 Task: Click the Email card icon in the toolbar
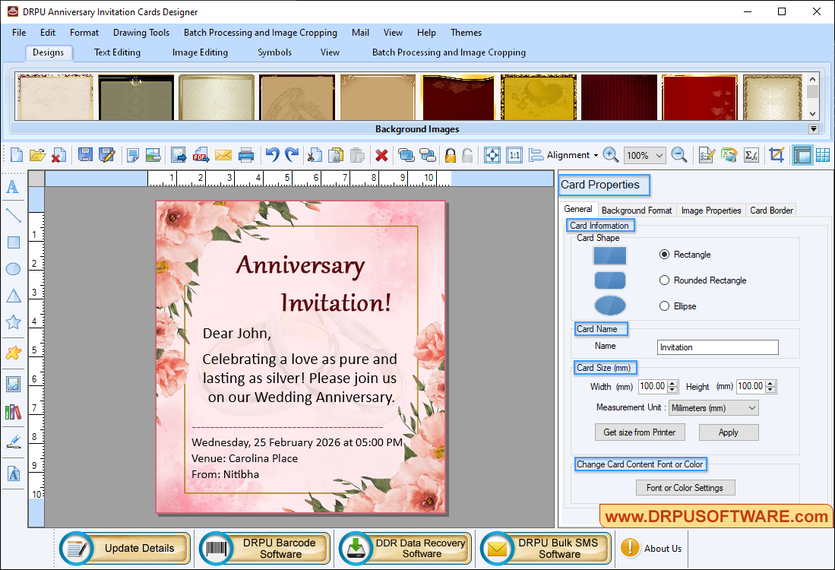pos(223,154)
